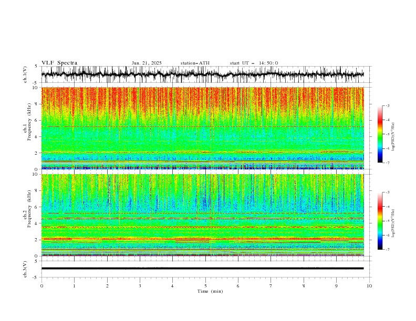Select the date 'Jun. 21, 2025'
416x321 pixels.
tap(147, 63)
